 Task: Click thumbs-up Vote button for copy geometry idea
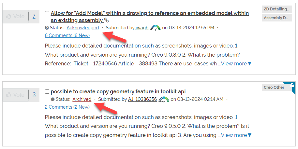click(15, 95)
